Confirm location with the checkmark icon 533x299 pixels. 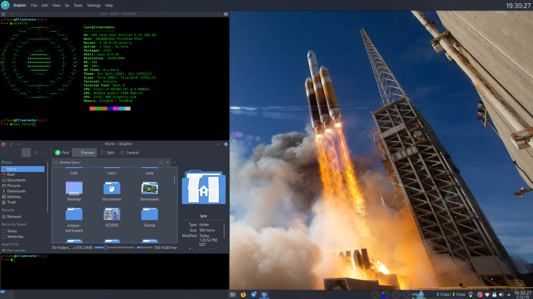tap(174, 162)
